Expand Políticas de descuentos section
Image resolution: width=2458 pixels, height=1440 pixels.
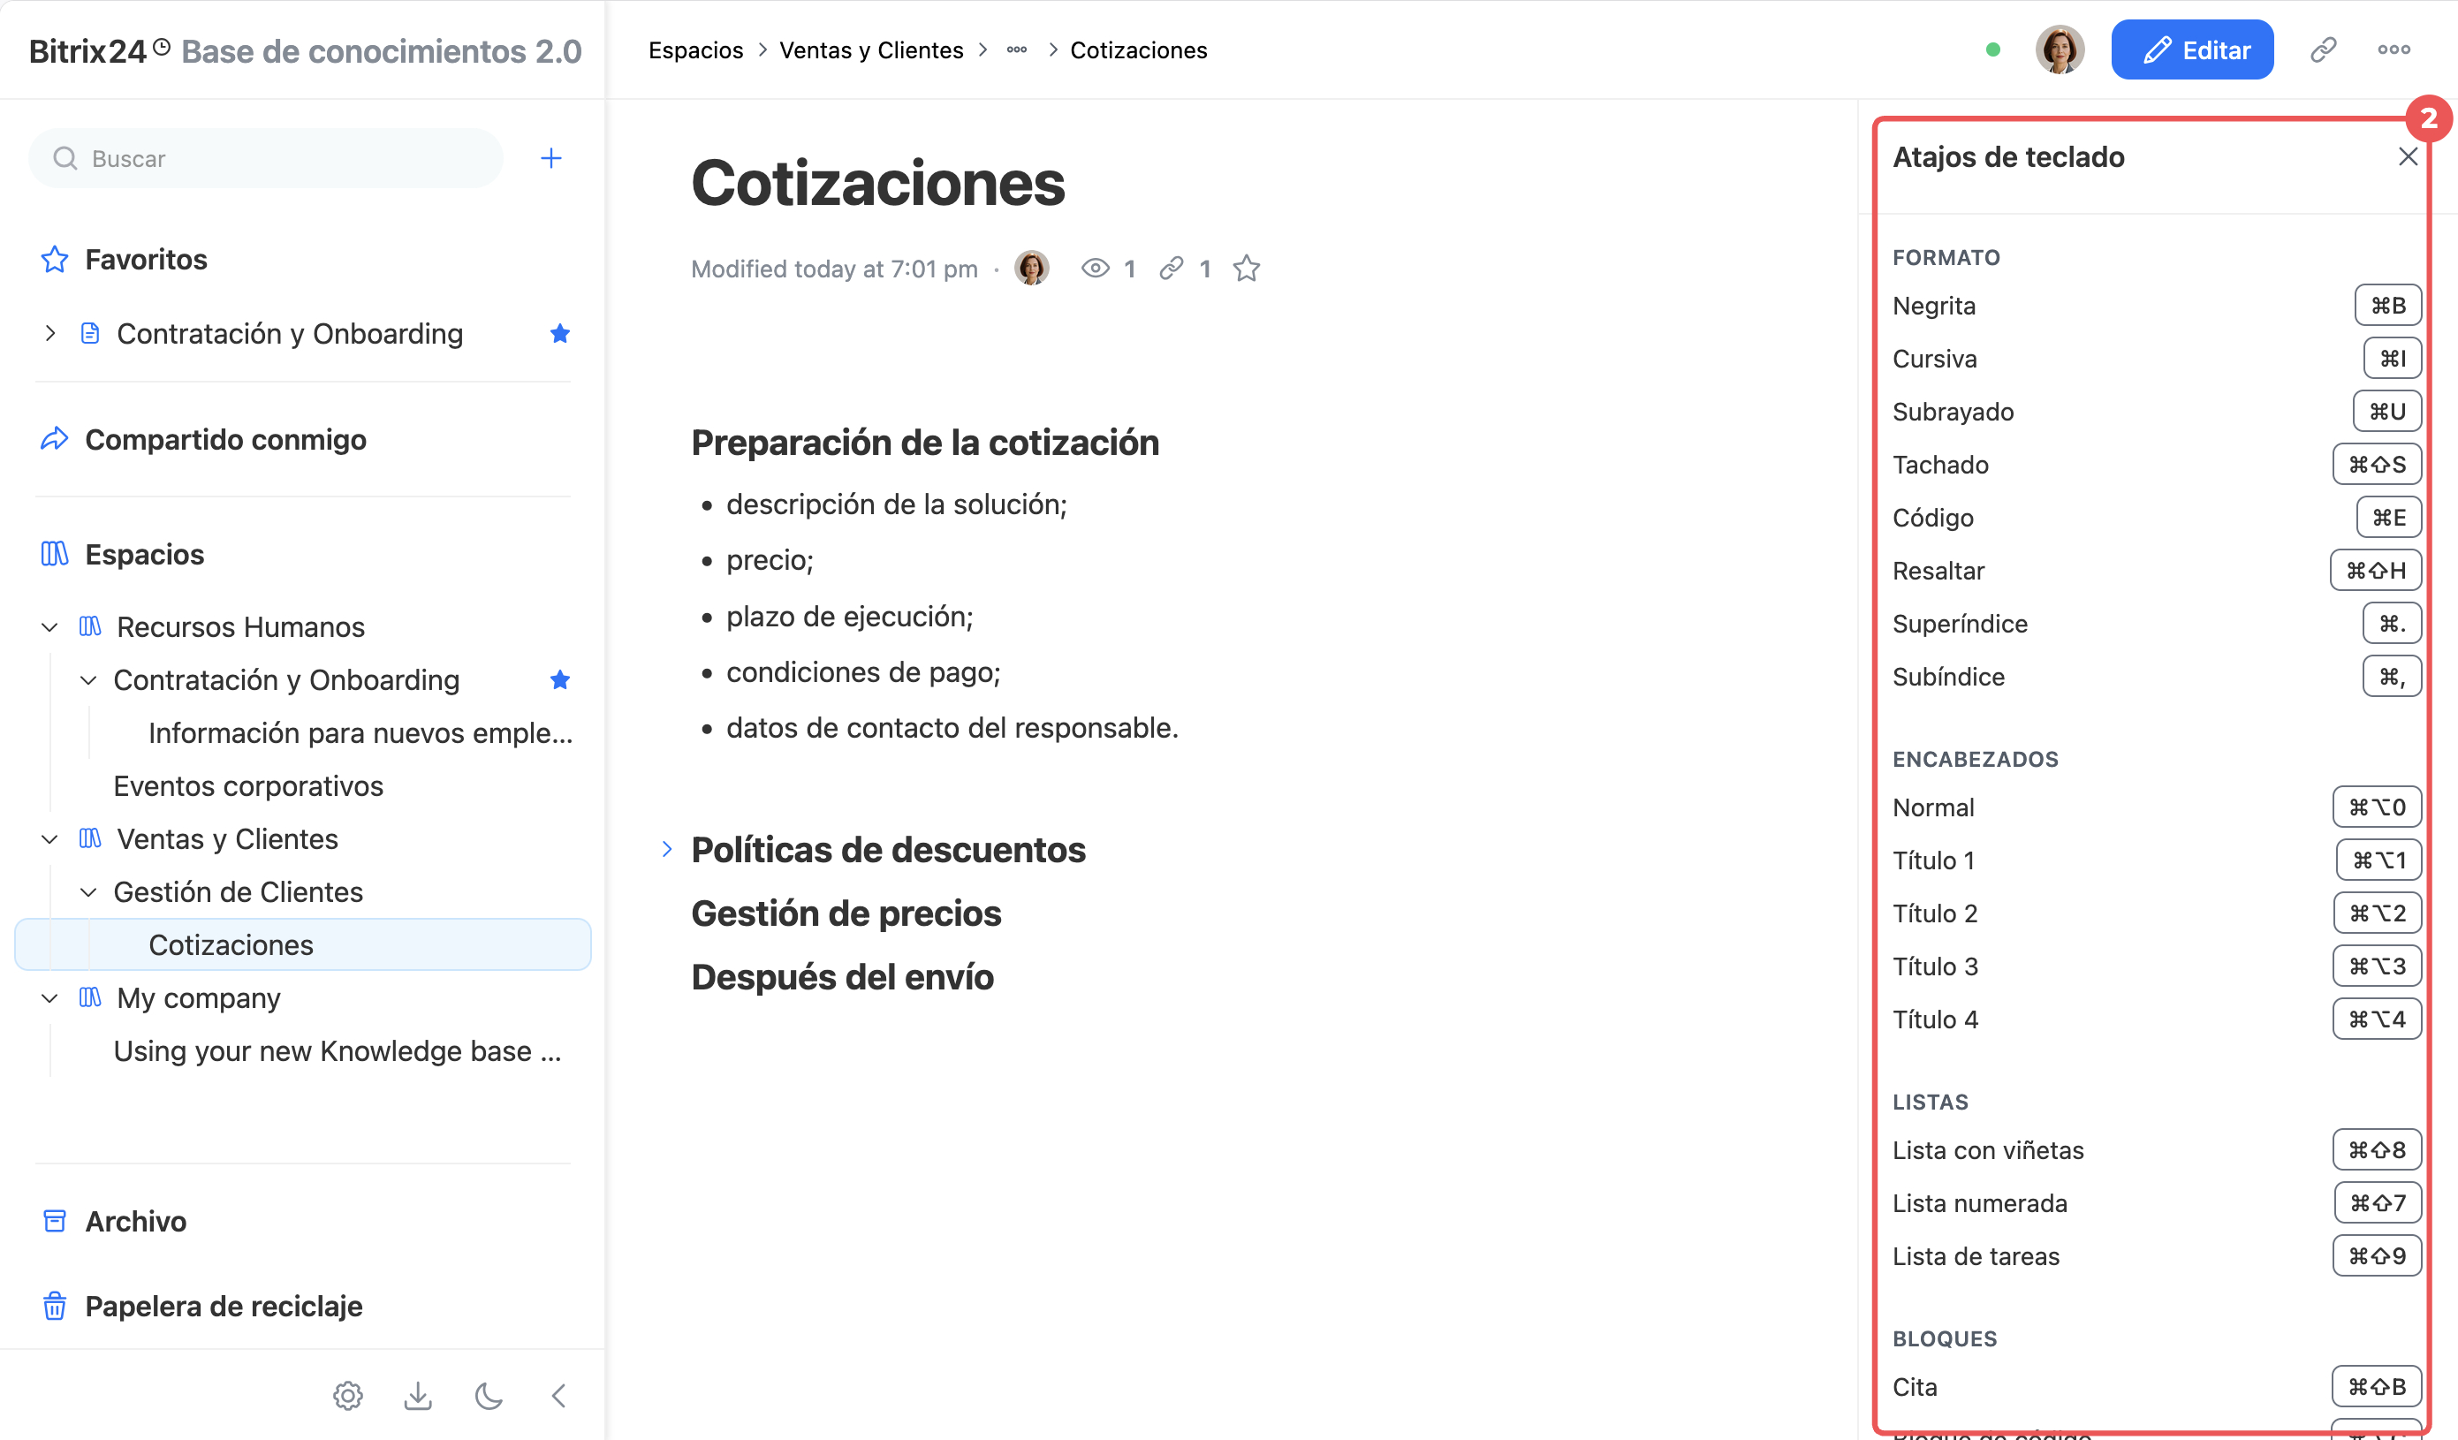tap(667, 850)
